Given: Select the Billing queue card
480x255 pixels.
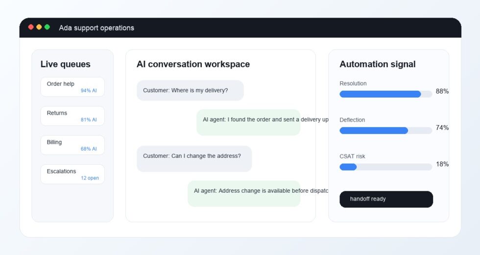Looking at the screenshot, I should pos(72,145).
